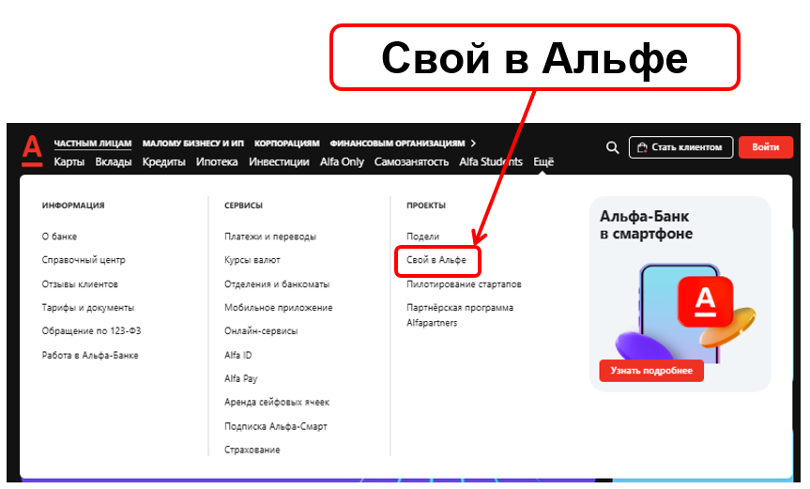
Task: Open the site search magnifier icon
Action: click(x=612, y=147)
